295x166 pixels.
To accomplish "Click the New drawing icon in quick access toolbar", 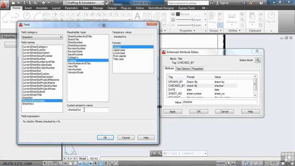I will pyautogui.click(x=13, y=3).
